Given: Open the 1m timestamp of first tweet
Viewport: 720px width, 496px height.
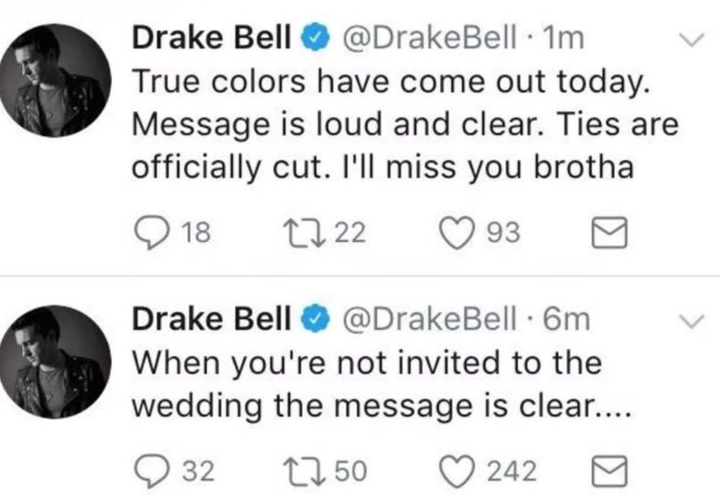Looking at the screenshot, I should click(563, 38).
